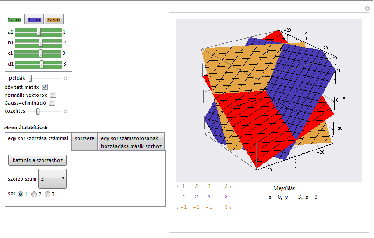The width and height of the screenshot is (374, 238).
Task: Click the példák slider handle
Action: 30,78
